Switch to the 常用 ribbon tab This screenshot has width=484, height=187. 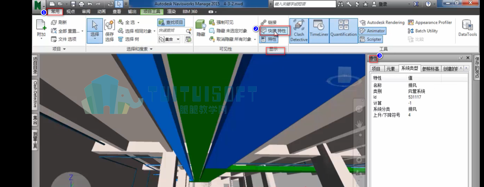55,11
